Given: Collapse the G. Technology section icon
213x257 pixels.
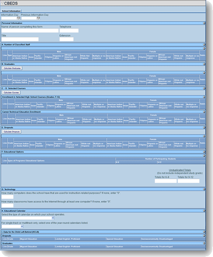Looking at the screenshot, I should [x=204, y=189].
